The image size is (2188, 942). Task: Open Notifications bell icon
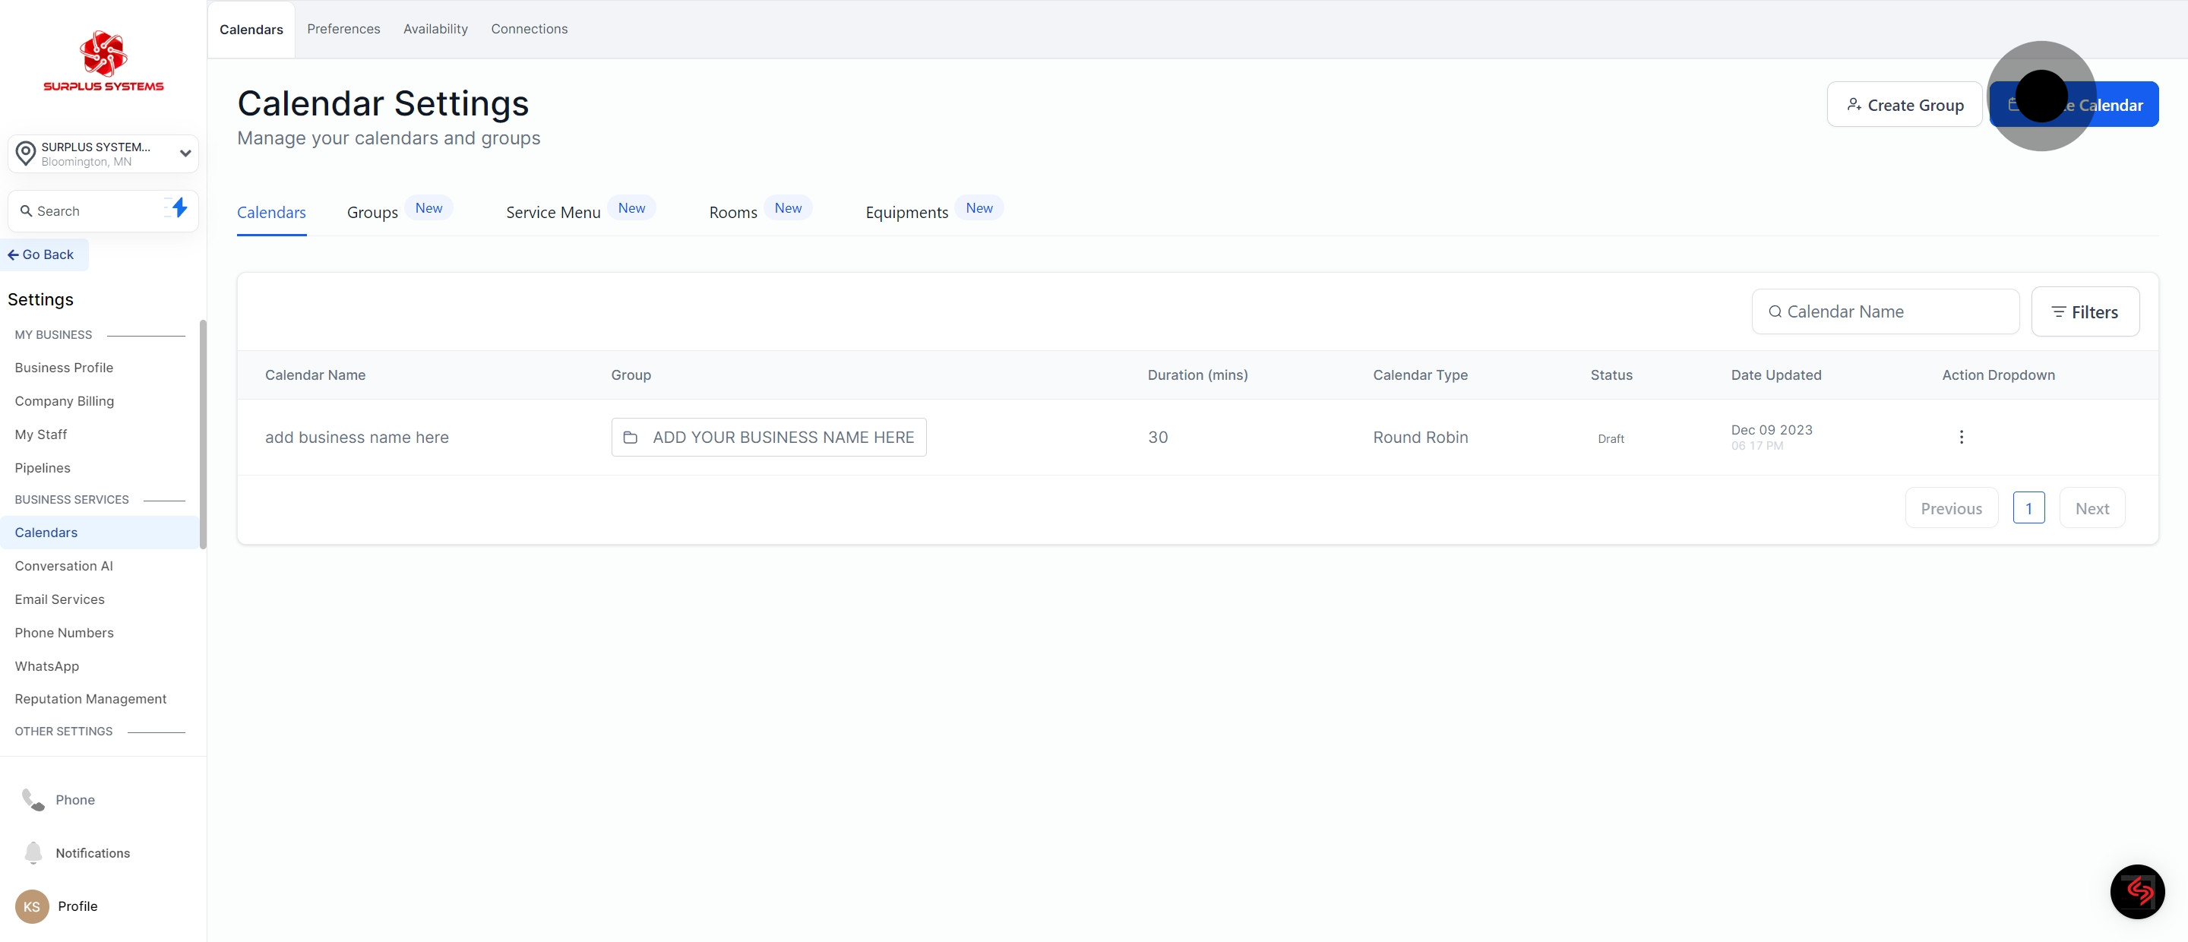pyautogui.click(x=33, y=852)
